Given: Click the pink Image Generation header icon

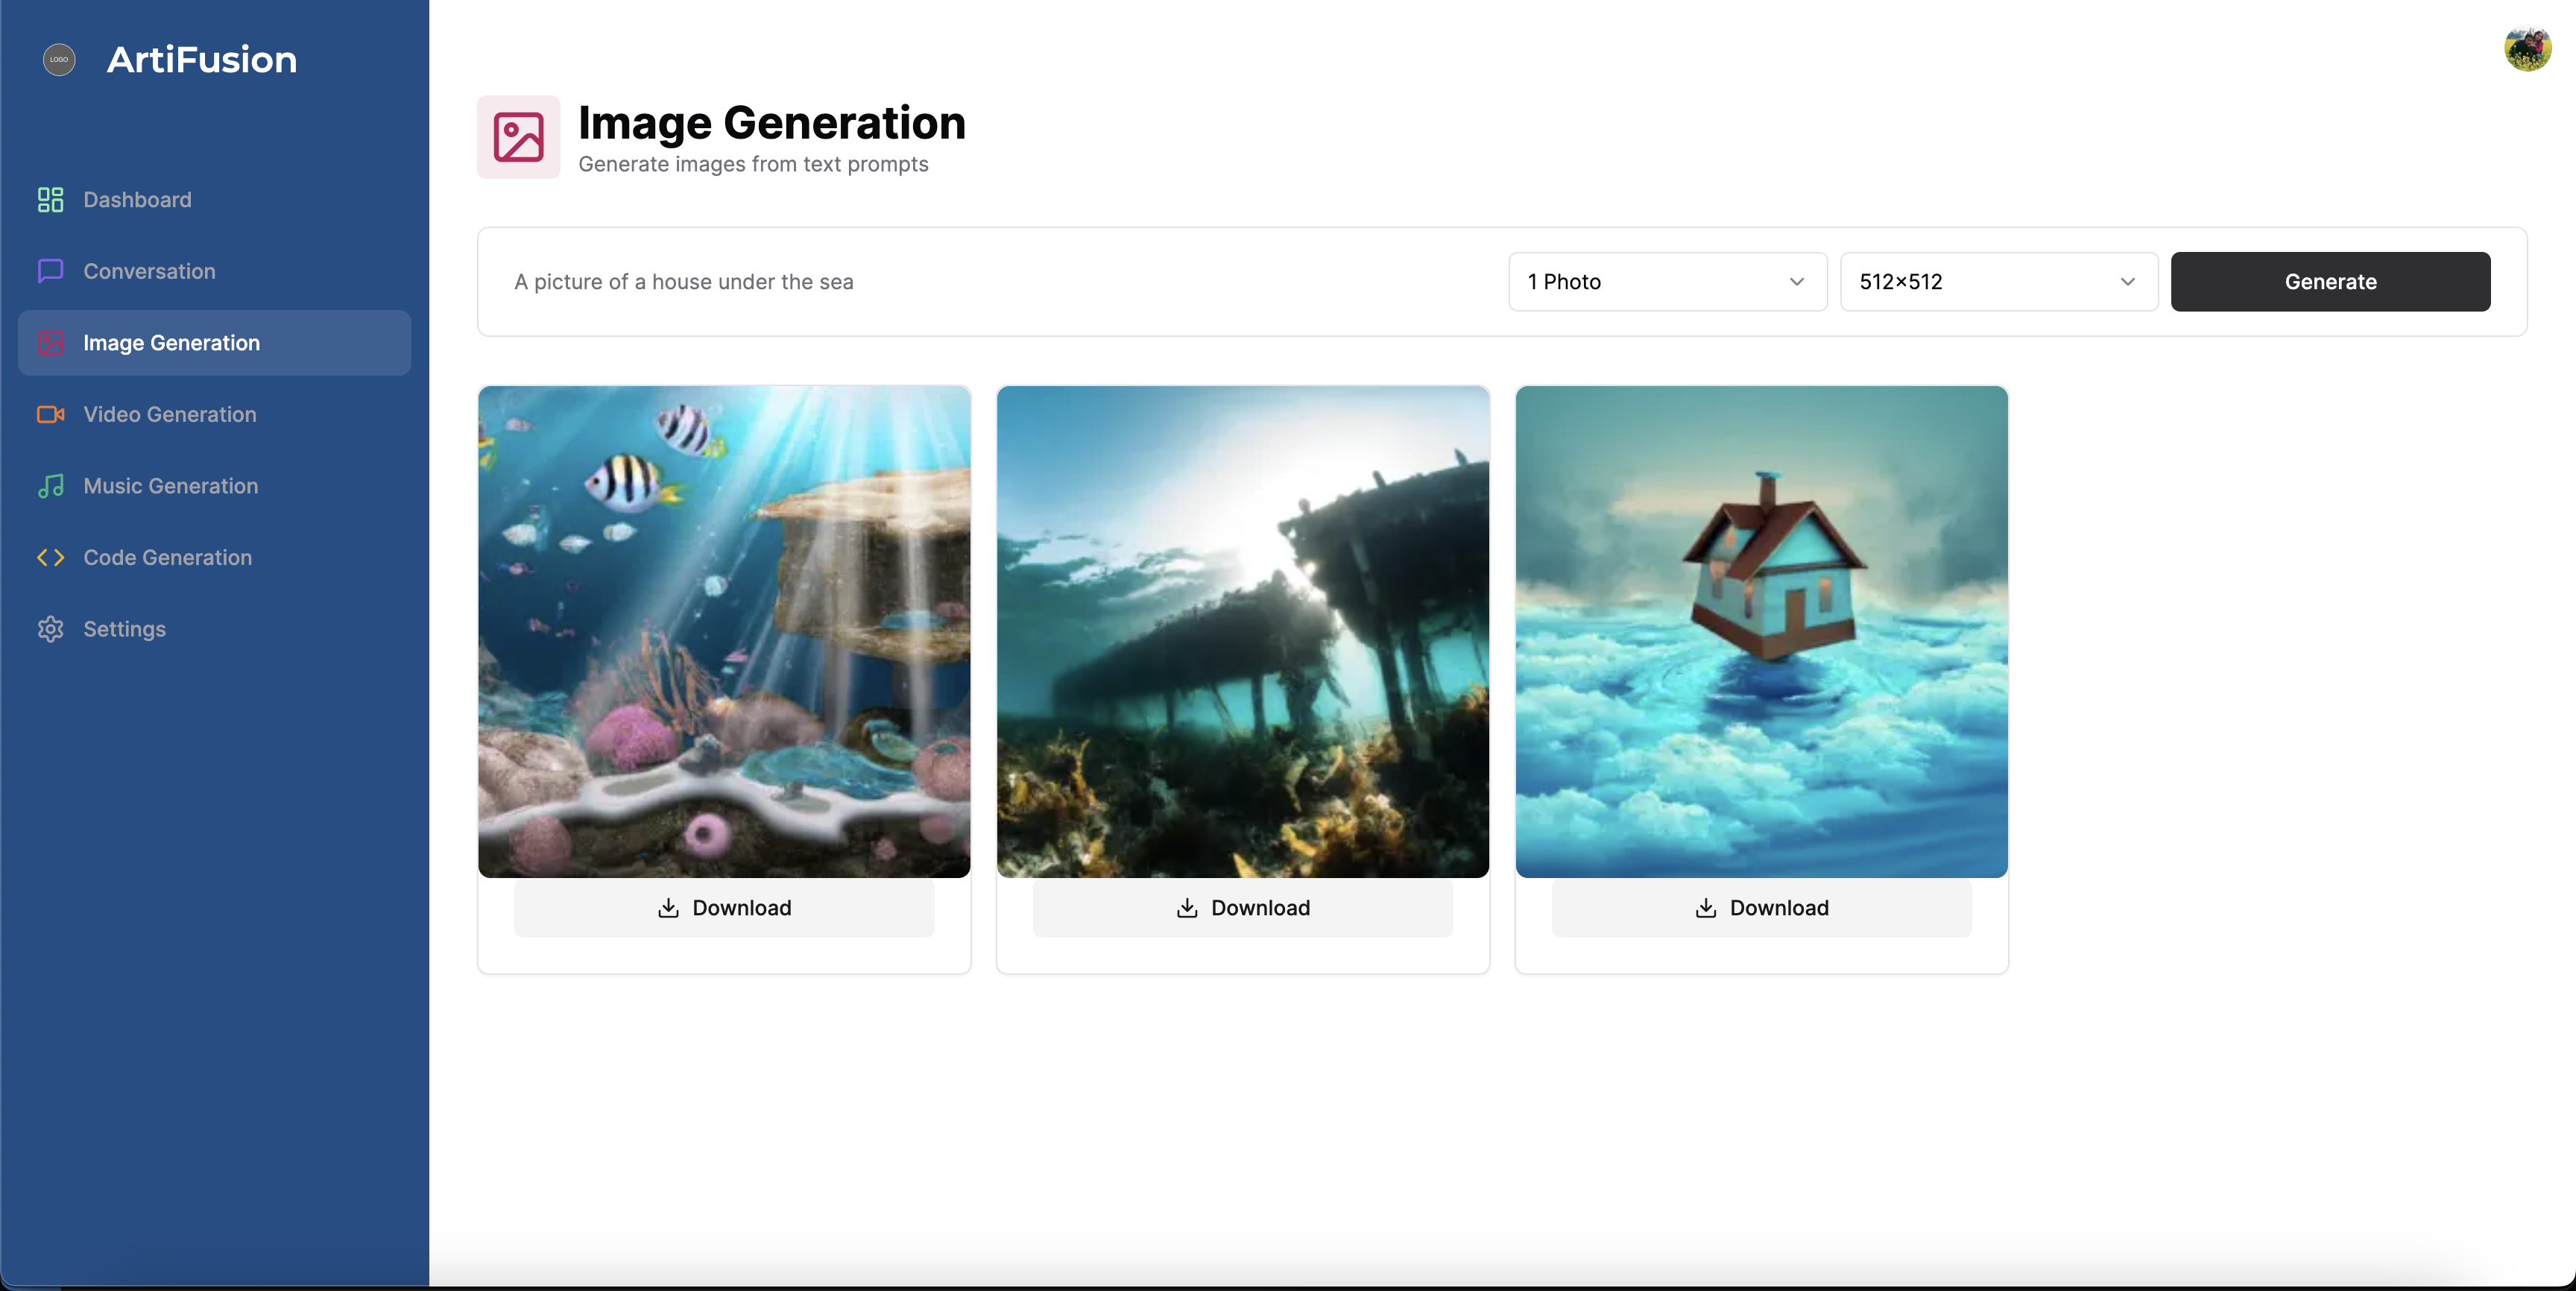Looking at the screenshot, I should click(x=518, y=137).
